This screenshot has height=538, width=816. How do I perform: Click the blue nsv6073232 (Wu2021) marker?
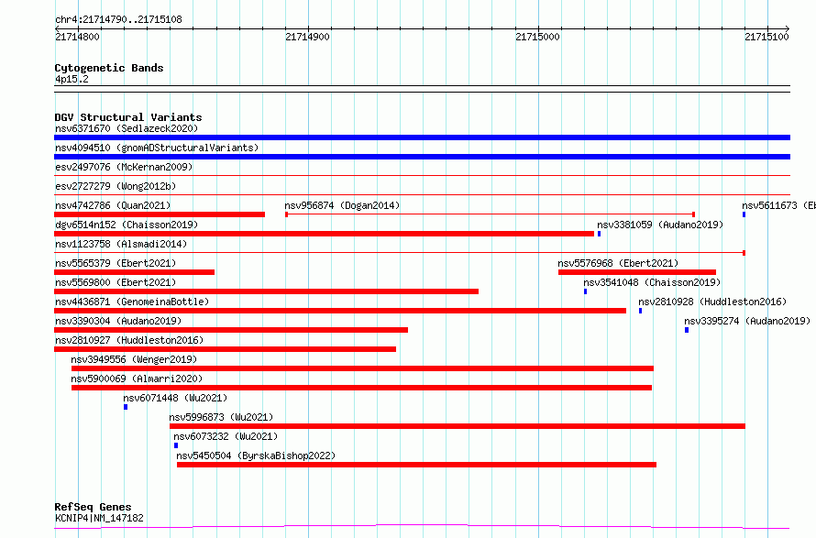176,445
